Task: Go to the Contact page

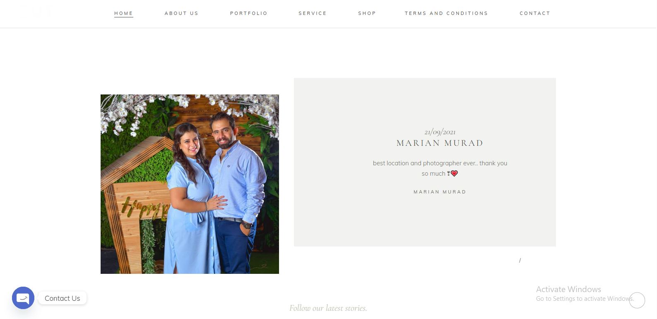Action: [x=535, y=13]
